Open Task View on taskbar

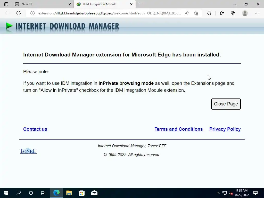coord(43,193)
